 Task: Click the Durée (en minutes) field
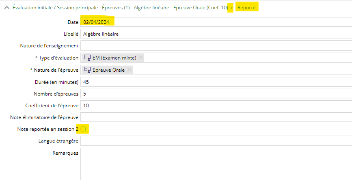point(216,82)
